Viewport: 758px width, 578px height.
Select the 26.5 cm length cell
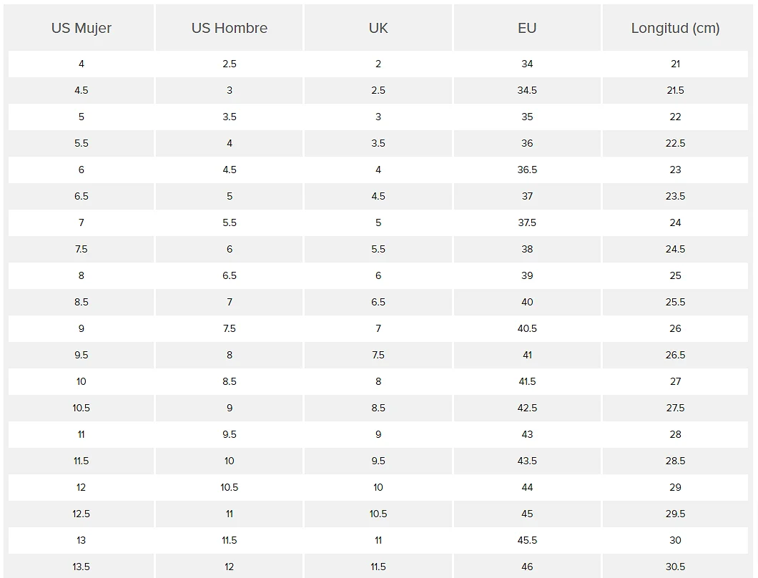pos(675,355)
